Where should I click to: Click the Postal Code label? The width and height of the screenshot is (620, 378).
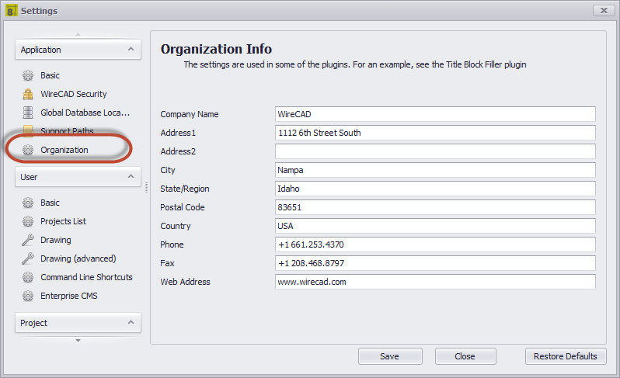(x=183, y=207)
